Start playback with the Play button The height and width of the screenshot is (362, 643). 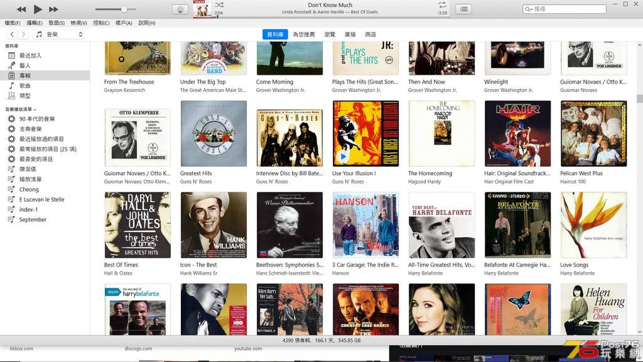pyautogui.click(x=38, y=9)
